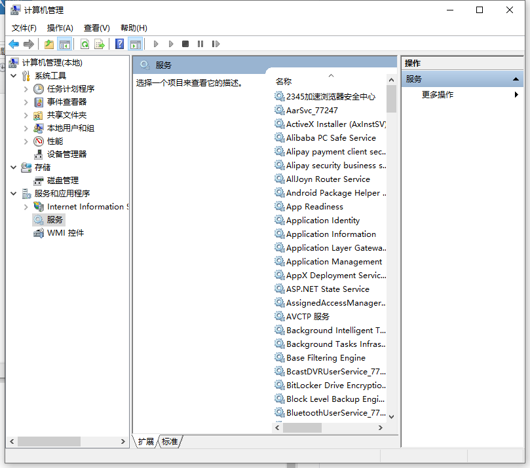Click the Up One Level folder icon
This screenshot has width=530, height=468.
point(49,44)
